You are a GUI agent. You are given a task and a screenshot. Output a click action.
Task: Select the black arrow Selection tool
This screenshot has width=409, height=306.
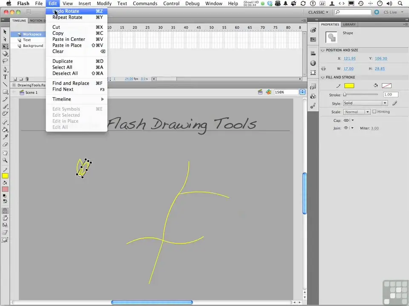(x=5, y=32)
